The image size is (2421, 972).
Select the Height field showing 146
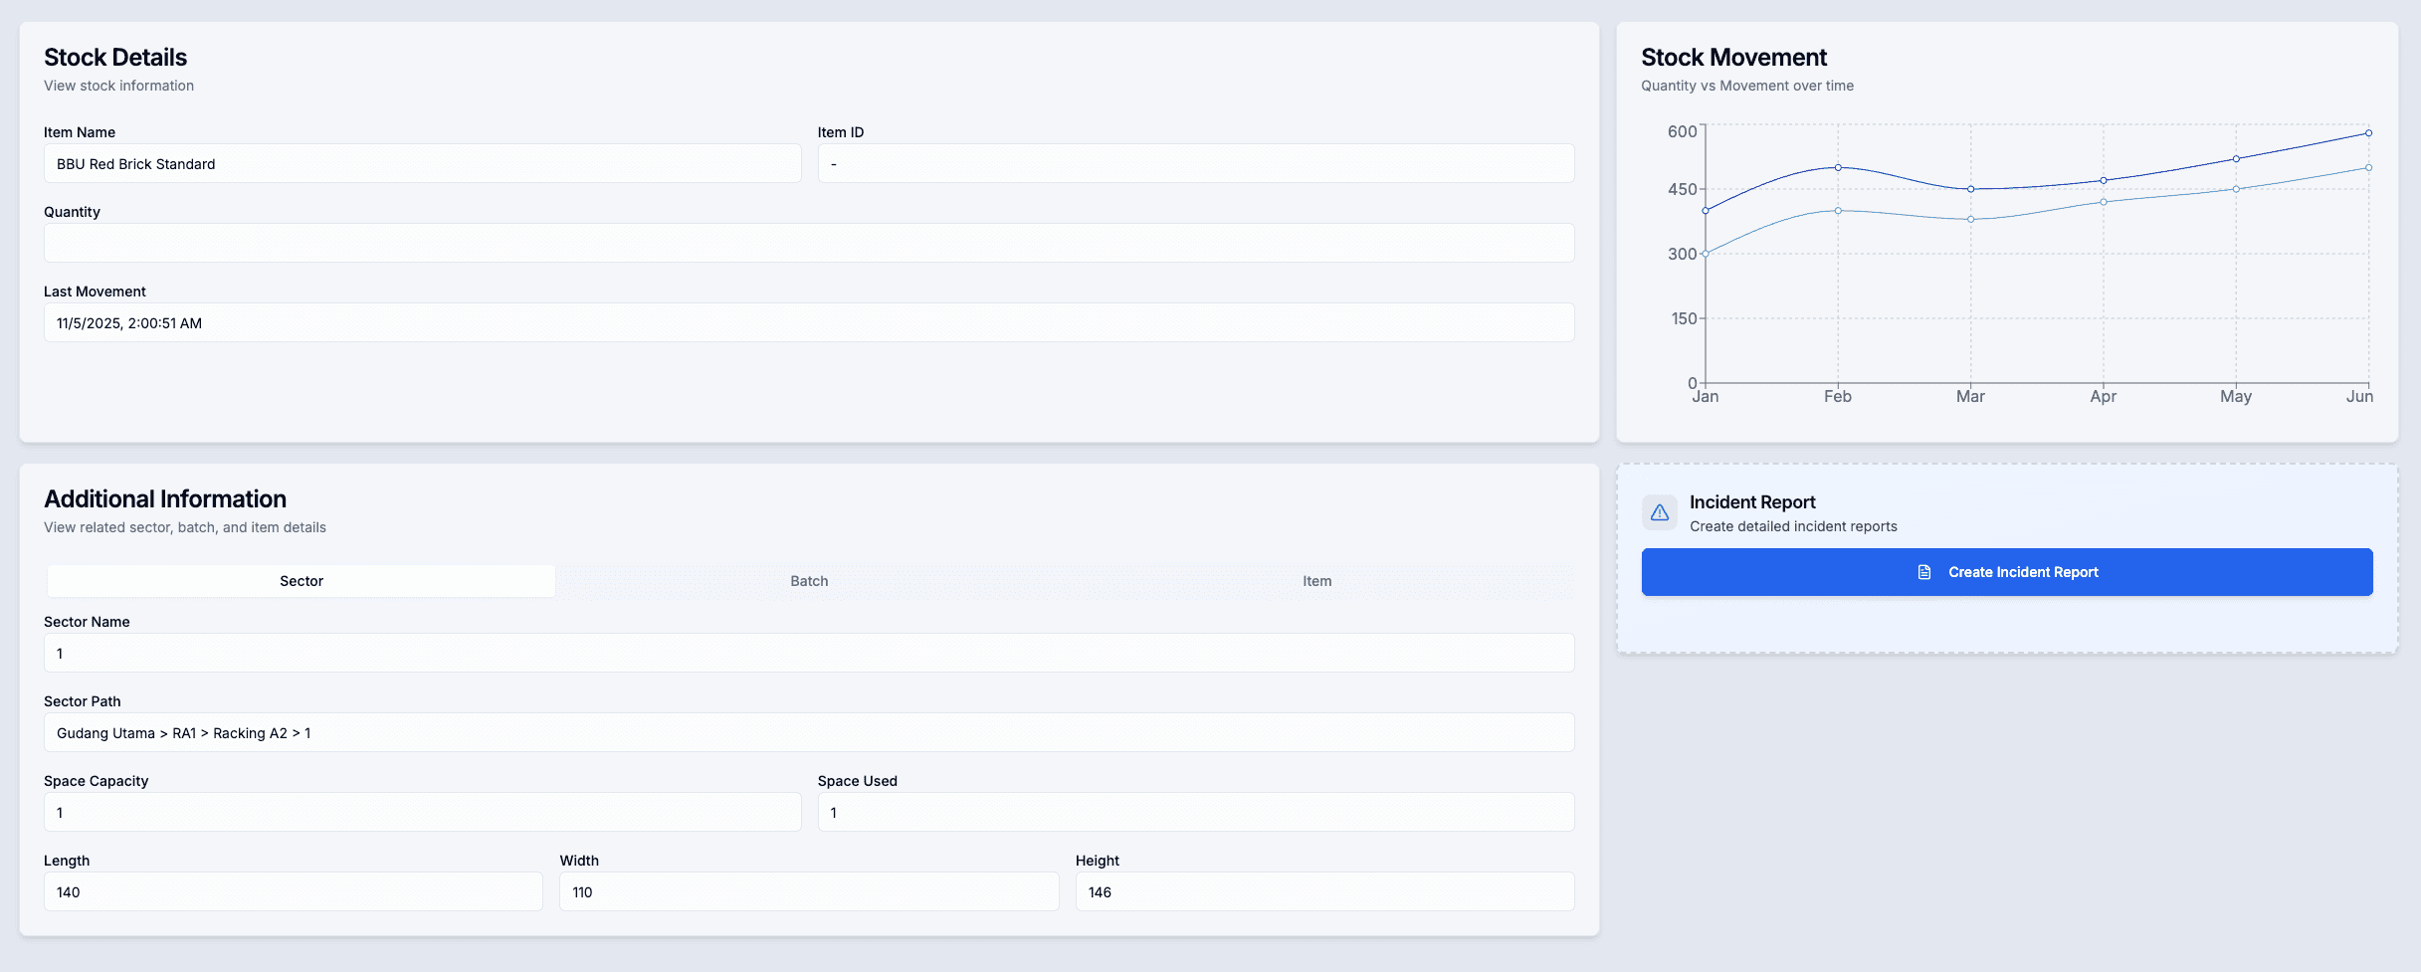pos(1323,891)
